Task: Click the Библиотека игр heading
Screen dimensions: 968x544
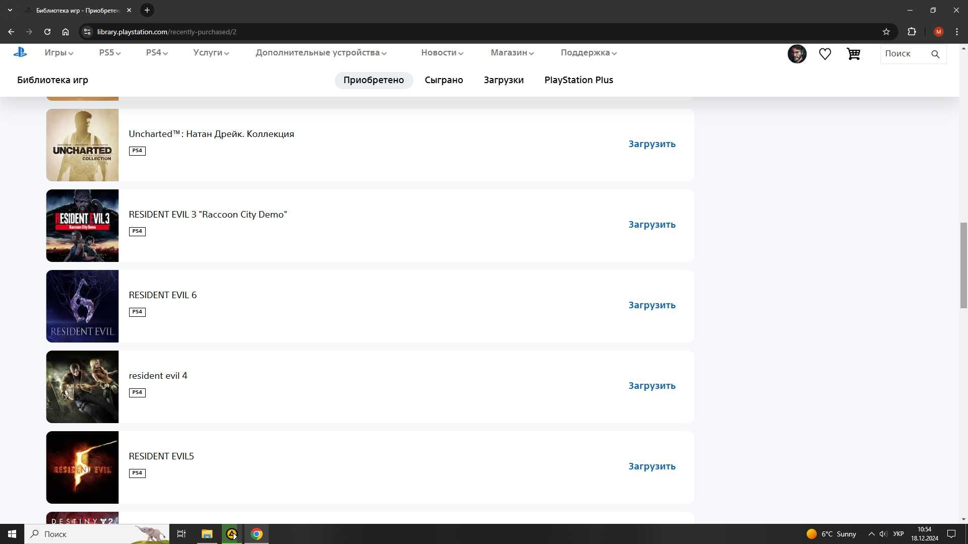Action: (x=52, y=80)
